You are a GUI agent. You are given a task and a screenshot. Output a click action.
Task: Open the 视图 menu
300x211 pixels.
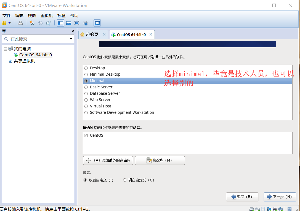pos(32,16)
